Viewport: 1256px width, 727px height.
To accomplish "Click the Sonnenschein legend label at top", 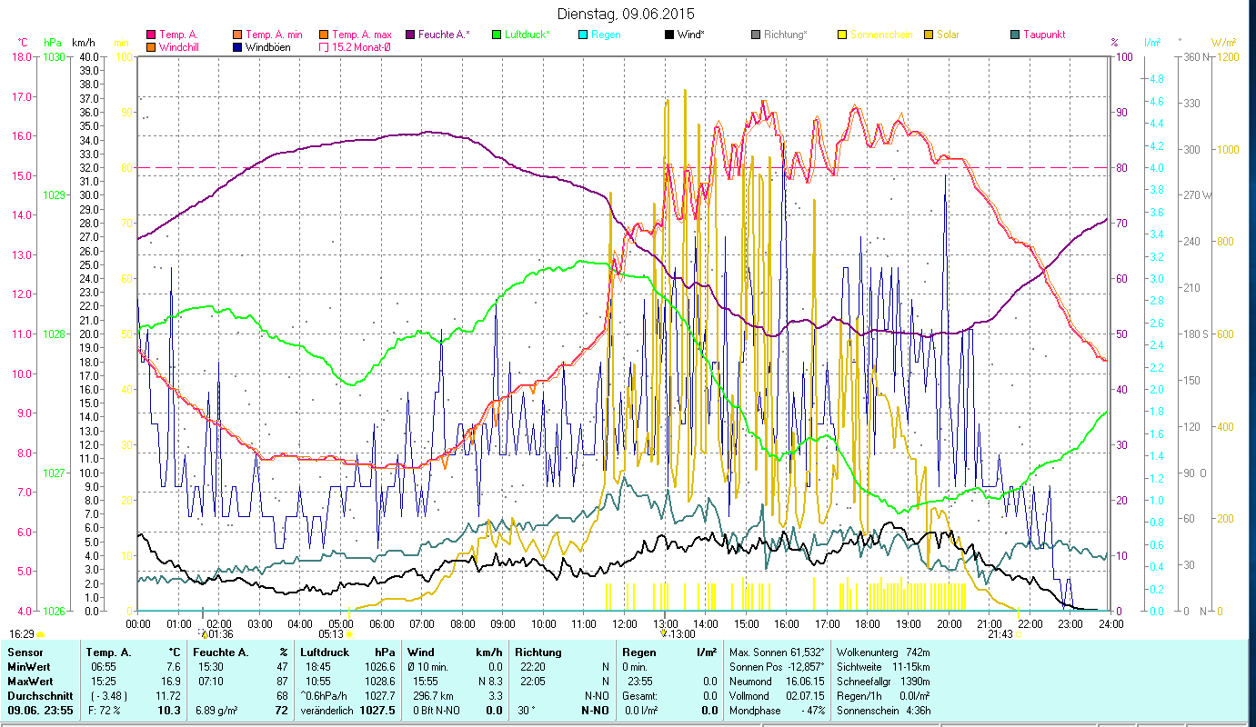I will point(879,35).
